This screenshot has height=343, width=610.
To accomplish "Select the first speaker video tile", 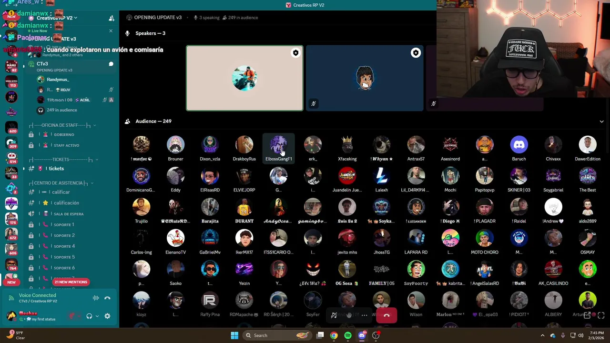I will pos(244,78).
